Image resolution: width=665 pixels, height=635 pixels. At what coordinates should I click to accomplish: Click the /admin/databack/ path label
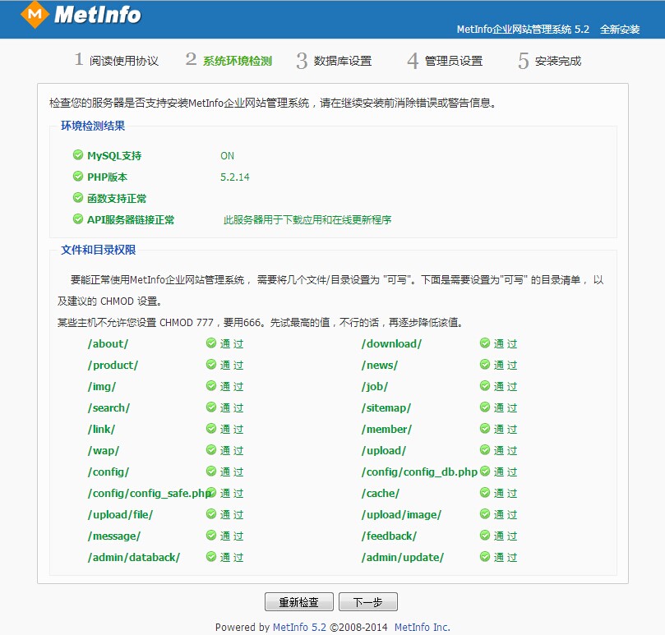(x=134, y=558)
